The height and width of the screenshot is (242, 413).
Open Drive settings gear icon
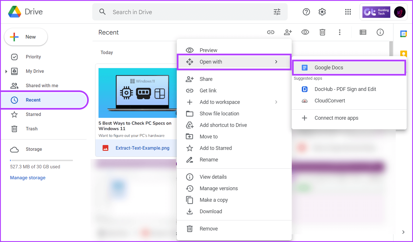click(322, 12)
